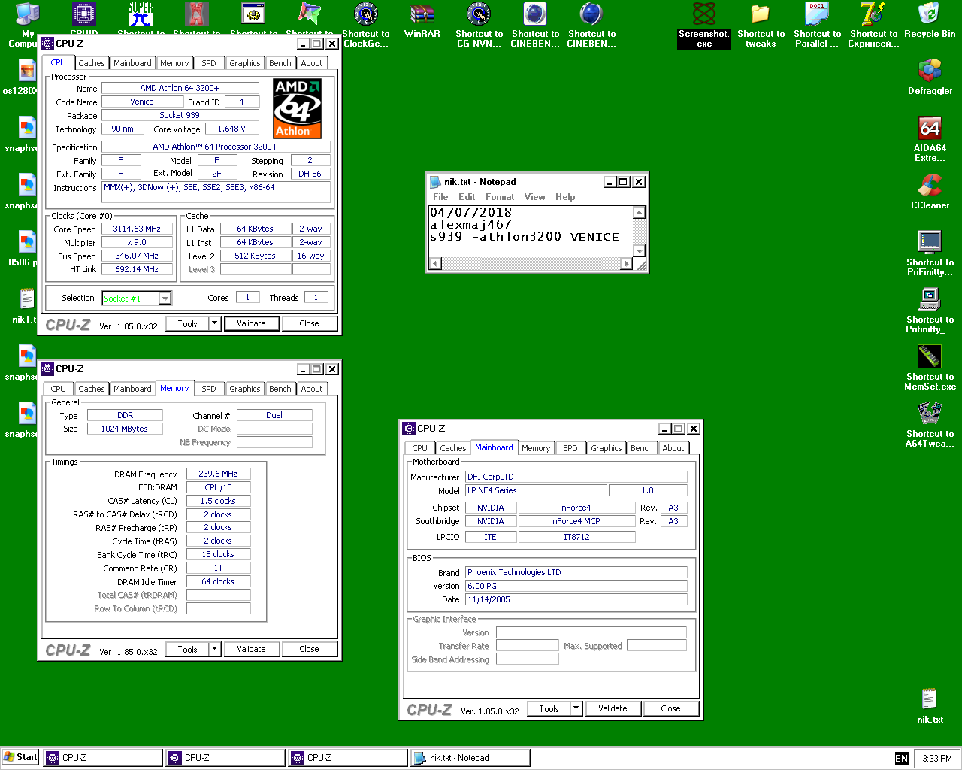Open the nik1.t text file icon
Screen dimensions: 962x770
[x=27, y=299]
